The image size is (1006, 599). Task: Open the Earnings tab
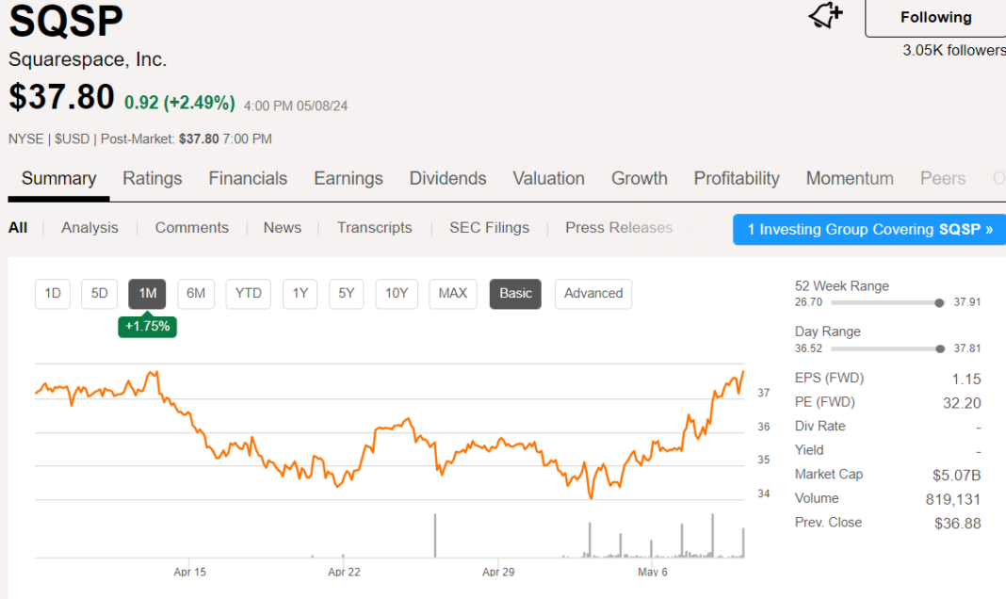(348, 179)
